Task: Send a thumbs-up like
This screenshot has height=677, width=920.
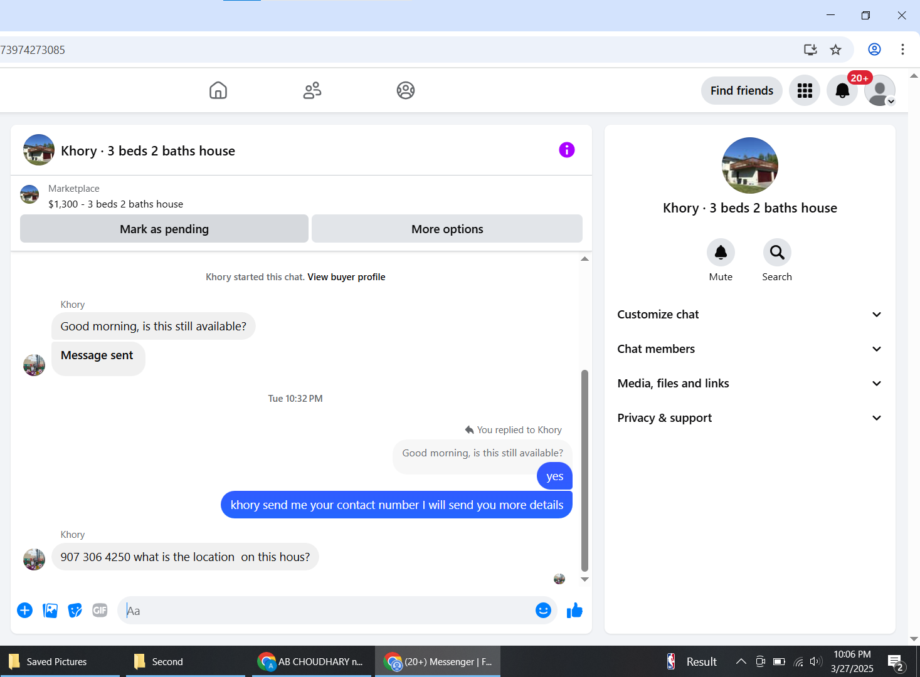Action: pyautogui.click(x=574, y=610)
